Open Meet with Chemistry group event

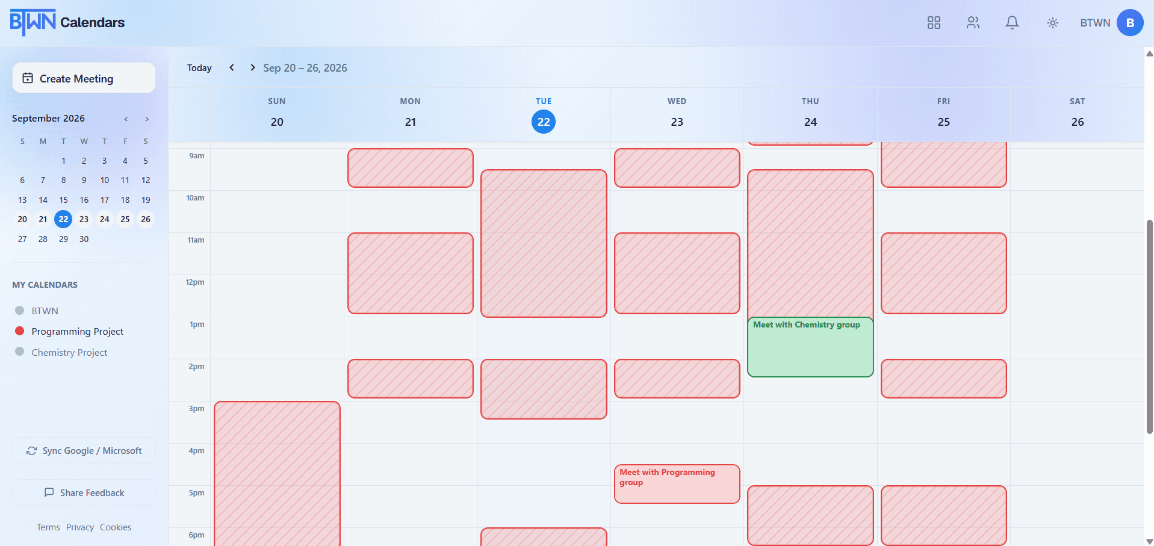[810, 347]
